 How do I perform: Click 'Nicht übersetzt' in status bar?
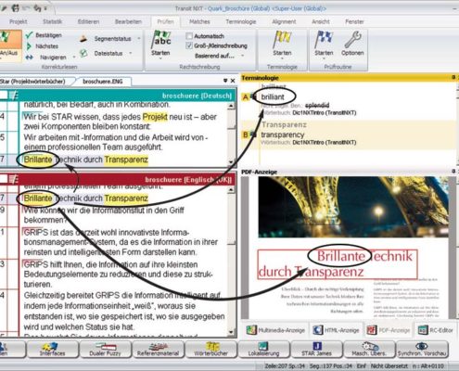(x=389, y=366)
